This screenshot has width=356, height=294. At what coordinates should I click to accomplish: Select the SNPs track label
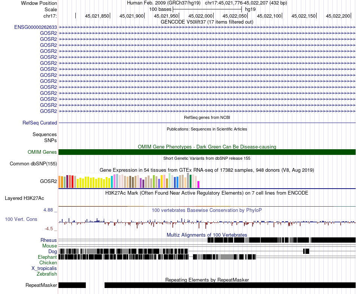51,140
